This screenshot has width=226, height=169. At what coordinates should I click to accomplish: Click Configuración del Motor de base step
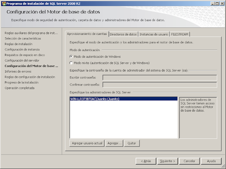pyautogui.click(x=31, y=66)
